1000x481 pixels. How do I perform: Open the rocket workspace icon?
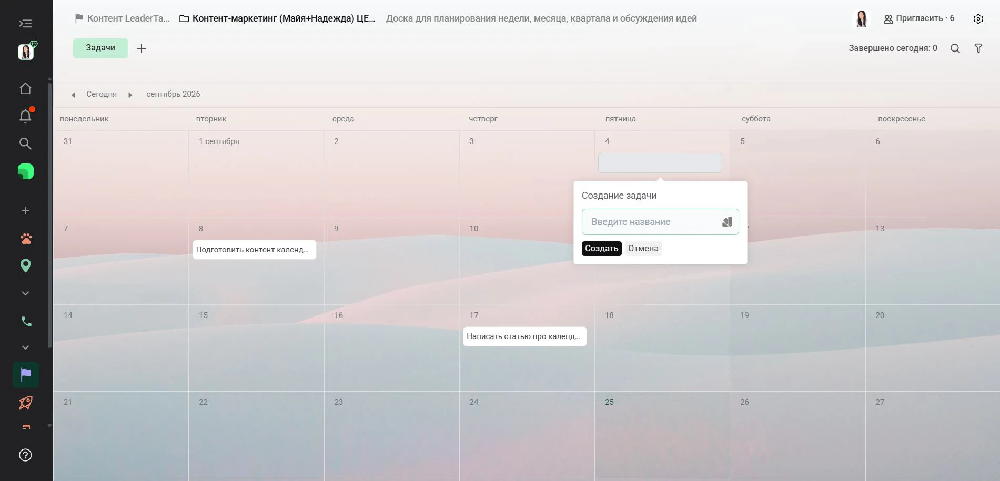pyautogui.click(x=26, y=403)
